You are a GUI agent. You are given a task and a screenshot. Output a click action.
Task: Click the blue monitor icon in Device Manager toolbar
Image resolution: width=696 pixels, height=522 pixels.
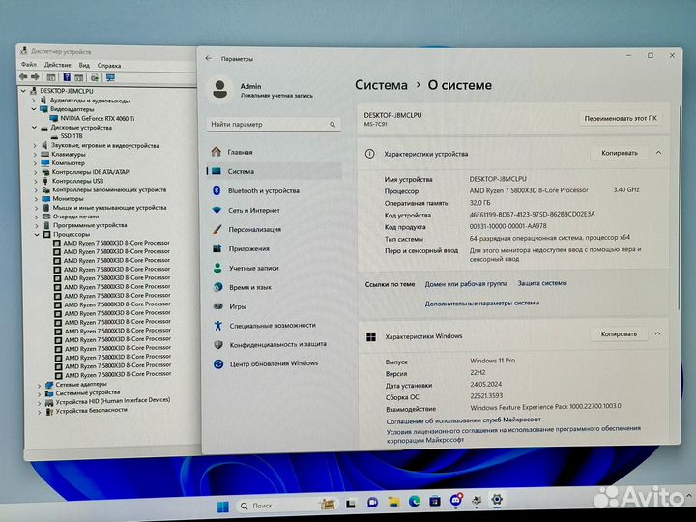tap(110, 77)
